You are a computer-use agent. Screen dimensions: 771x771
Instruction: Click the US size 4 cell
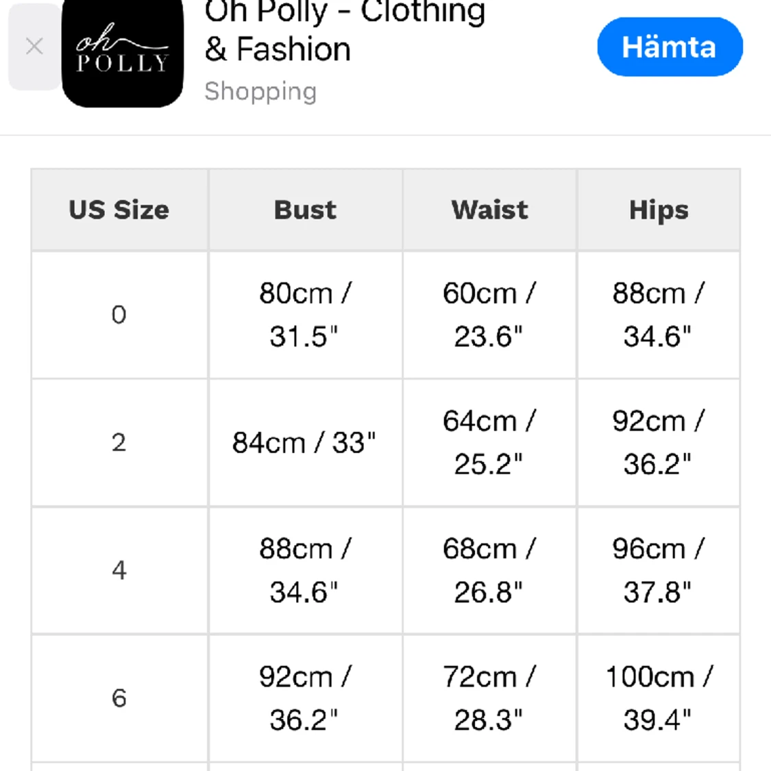[x=119, y=570]
